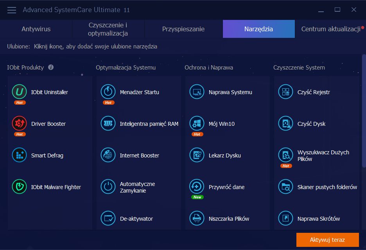
Task: Click the Driver Booster label
Action: pyautogui.click(x=48, y=124)
